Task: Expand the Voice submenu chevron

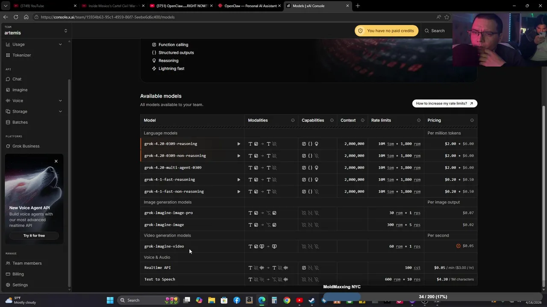Action: coord(60,101)
